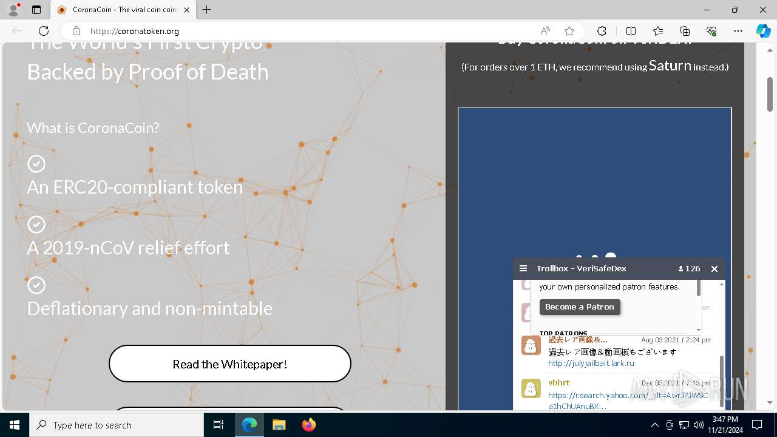Click the 'Aug 03 2021 / 2:24 pm' timestamp
This screenshot has height=437, width=777.
coord(676,340)
